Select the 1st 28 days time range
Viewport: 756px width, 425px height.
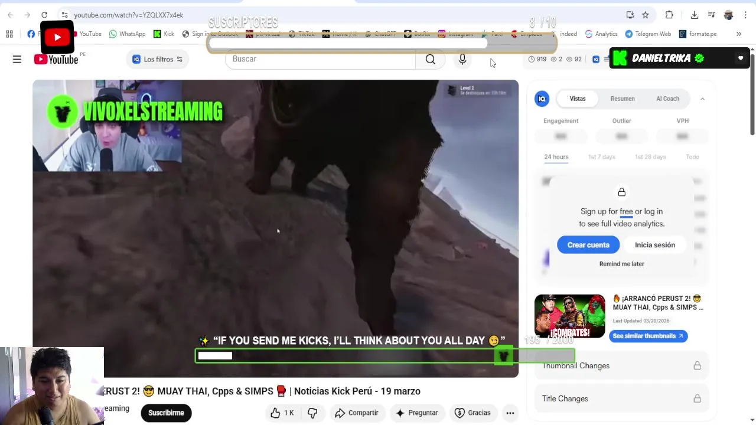(x=650, y=156)
